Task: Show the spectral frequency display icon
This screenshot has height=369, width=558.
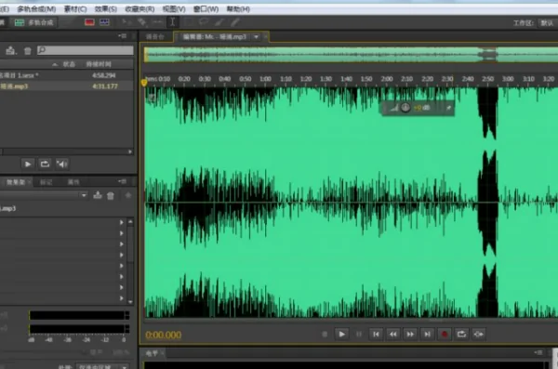Action: tap(89, 22)
